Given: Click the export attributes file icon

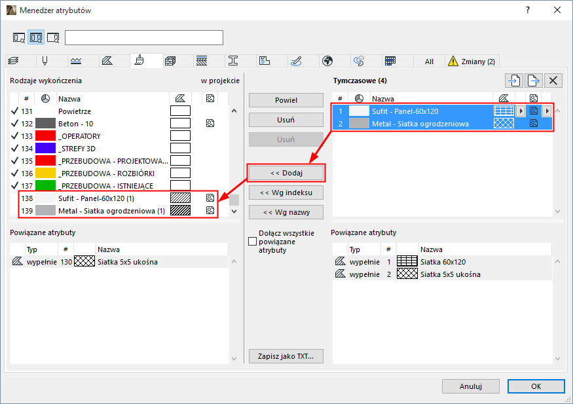Looking at the screenshot, I should [534, 81].
